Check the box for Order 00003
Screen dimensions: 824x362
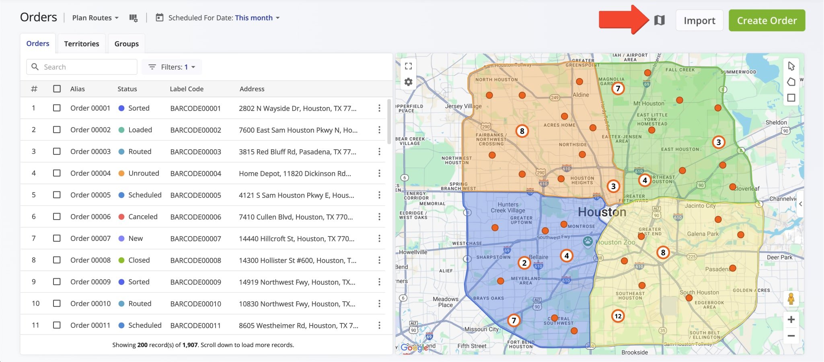57,151
